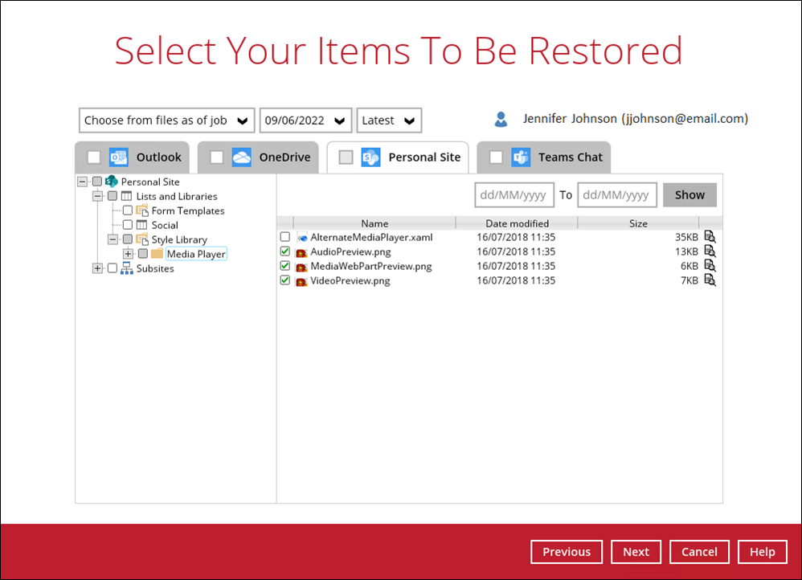Click the preview icon for VideoPreview.png
This screenshot has width=802, height=580.
pos(710,280)
